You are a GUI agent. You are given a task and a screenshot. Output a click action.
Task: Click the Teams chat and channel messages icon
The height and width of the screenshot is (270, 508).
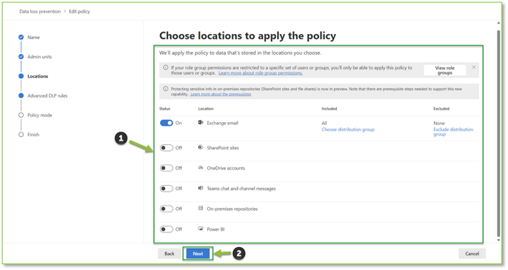point(201,188)
